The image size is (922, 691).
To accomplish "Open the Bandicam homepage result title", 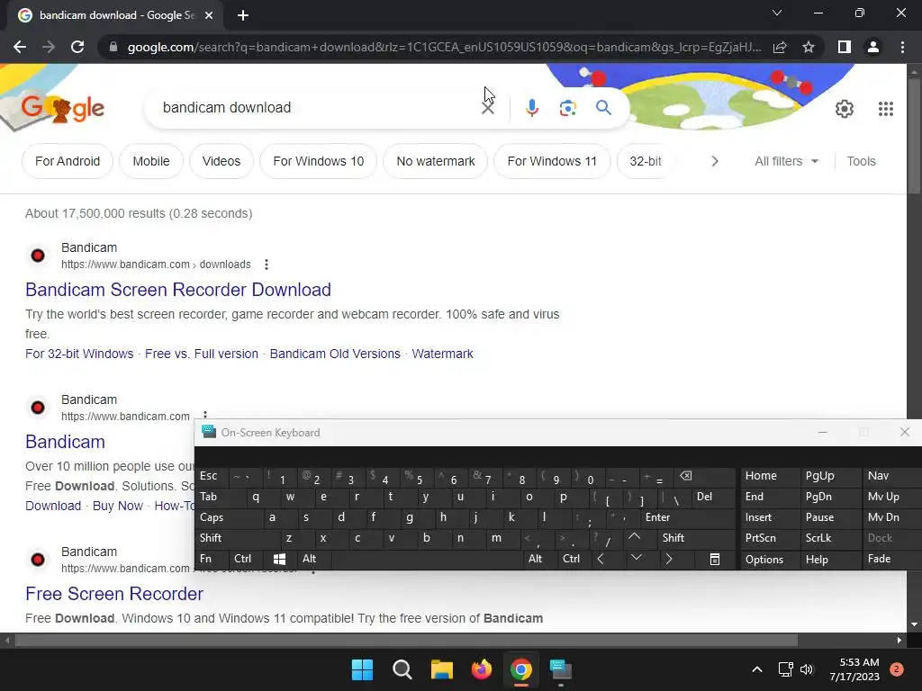I will point(65,442).
